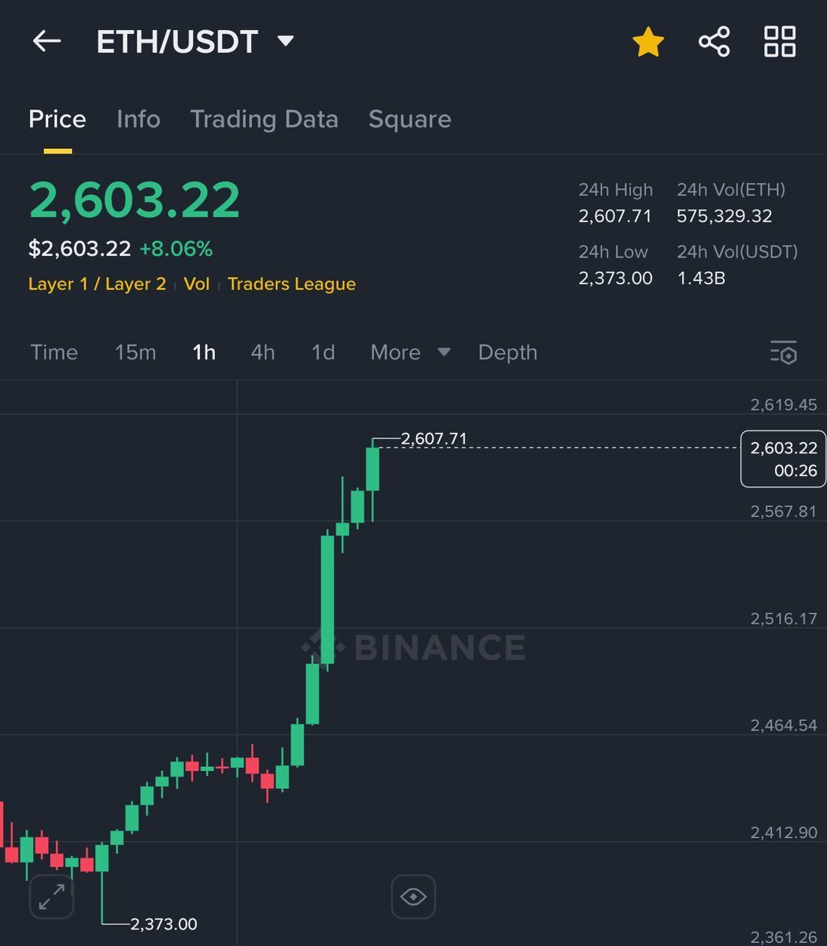Tap the 24h Vol(USDT) value 1.43B
Viewport: 827px width, 946px height.
tap(701, 277)
